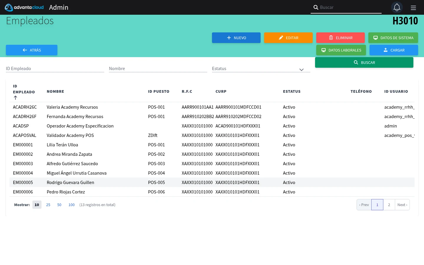Click the H3010 screen code
This screenshot has width=424, height=265.
(405, 21)
